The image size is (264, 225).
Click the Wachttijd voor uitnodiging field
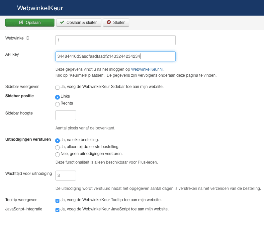click(66, 176)
